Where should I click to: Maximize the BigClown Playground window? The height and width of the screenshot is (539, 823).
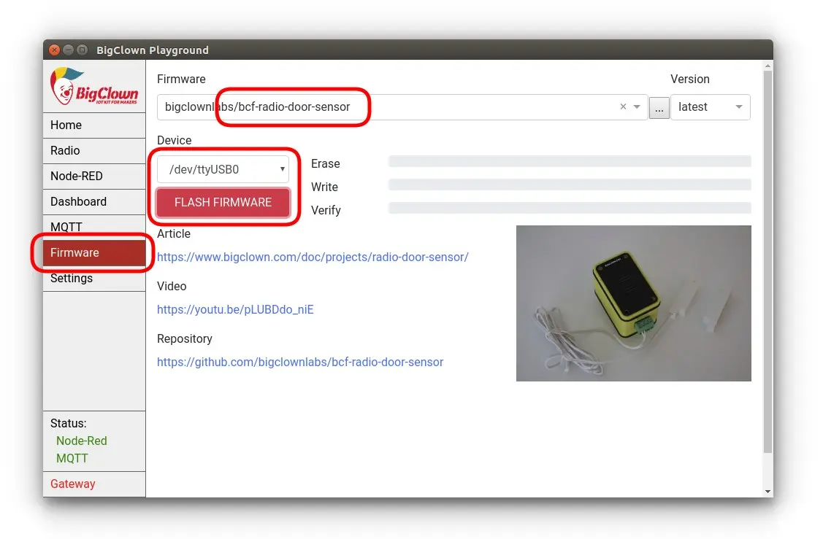[83, 50]
